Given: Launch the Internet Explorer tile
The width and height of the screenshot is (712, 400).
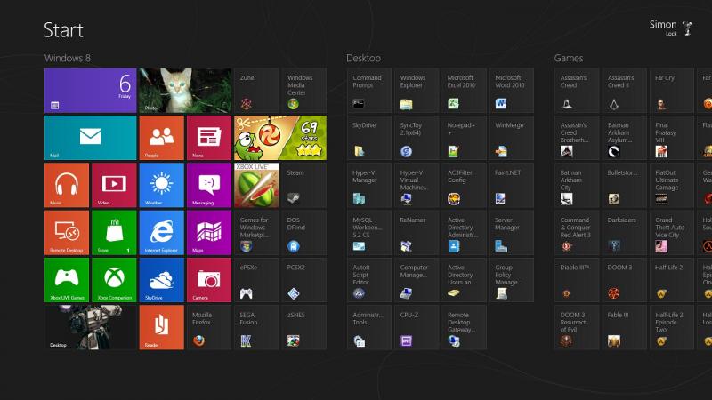Looking at the screenshot, I should coord(162,233).
